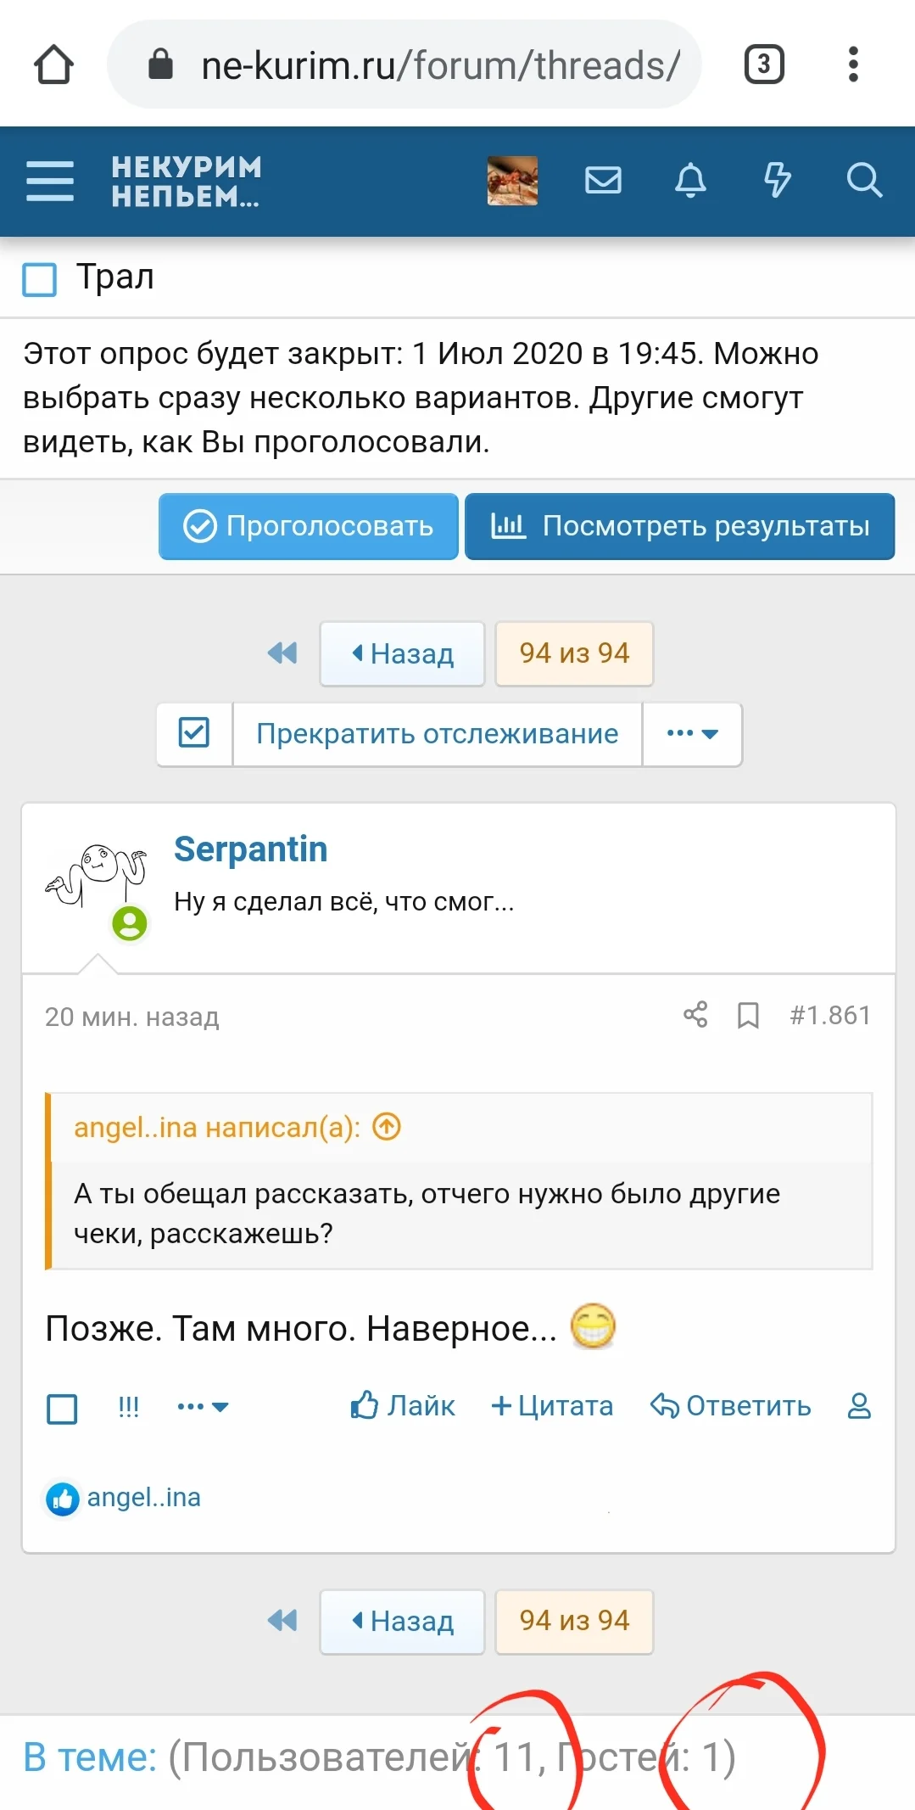
Task: Open the hamburger navigation menu
Action: [x=49, y=182]
